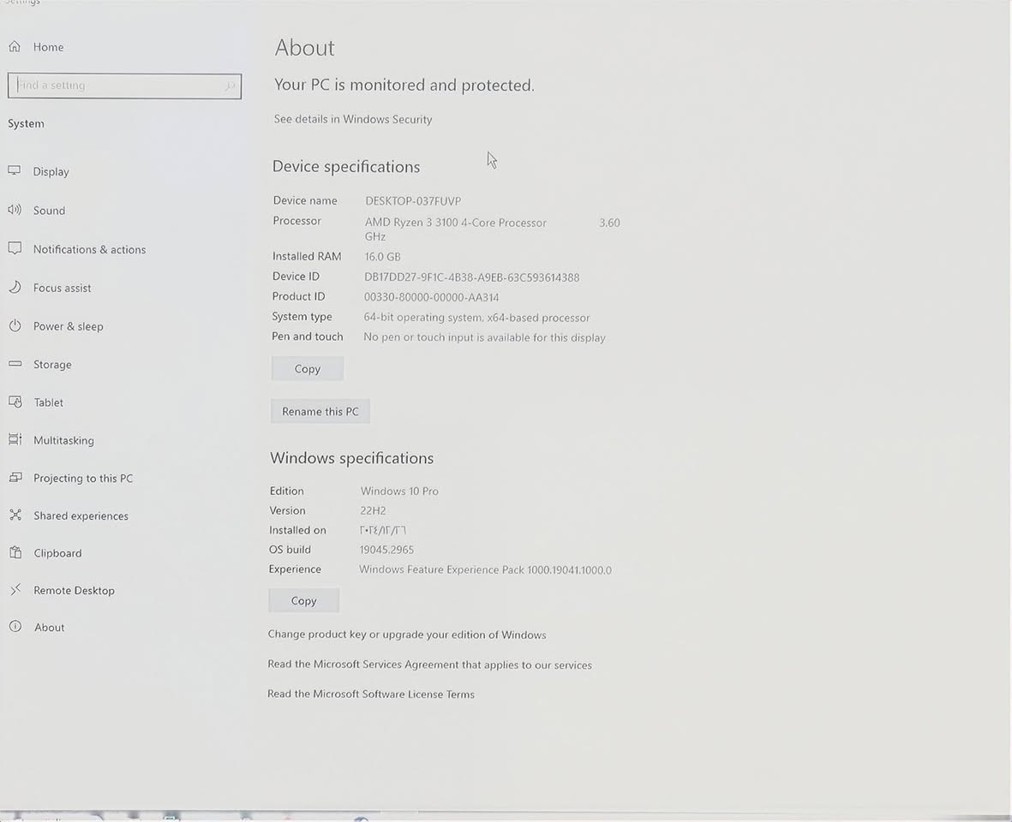Screen dimensions: 1012x822
Task: Select the Sound speaker icon
Action: click(x=15, y=210)
